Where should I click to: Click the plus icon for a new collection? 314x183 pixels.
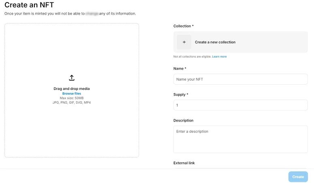[x=184, y=42]
